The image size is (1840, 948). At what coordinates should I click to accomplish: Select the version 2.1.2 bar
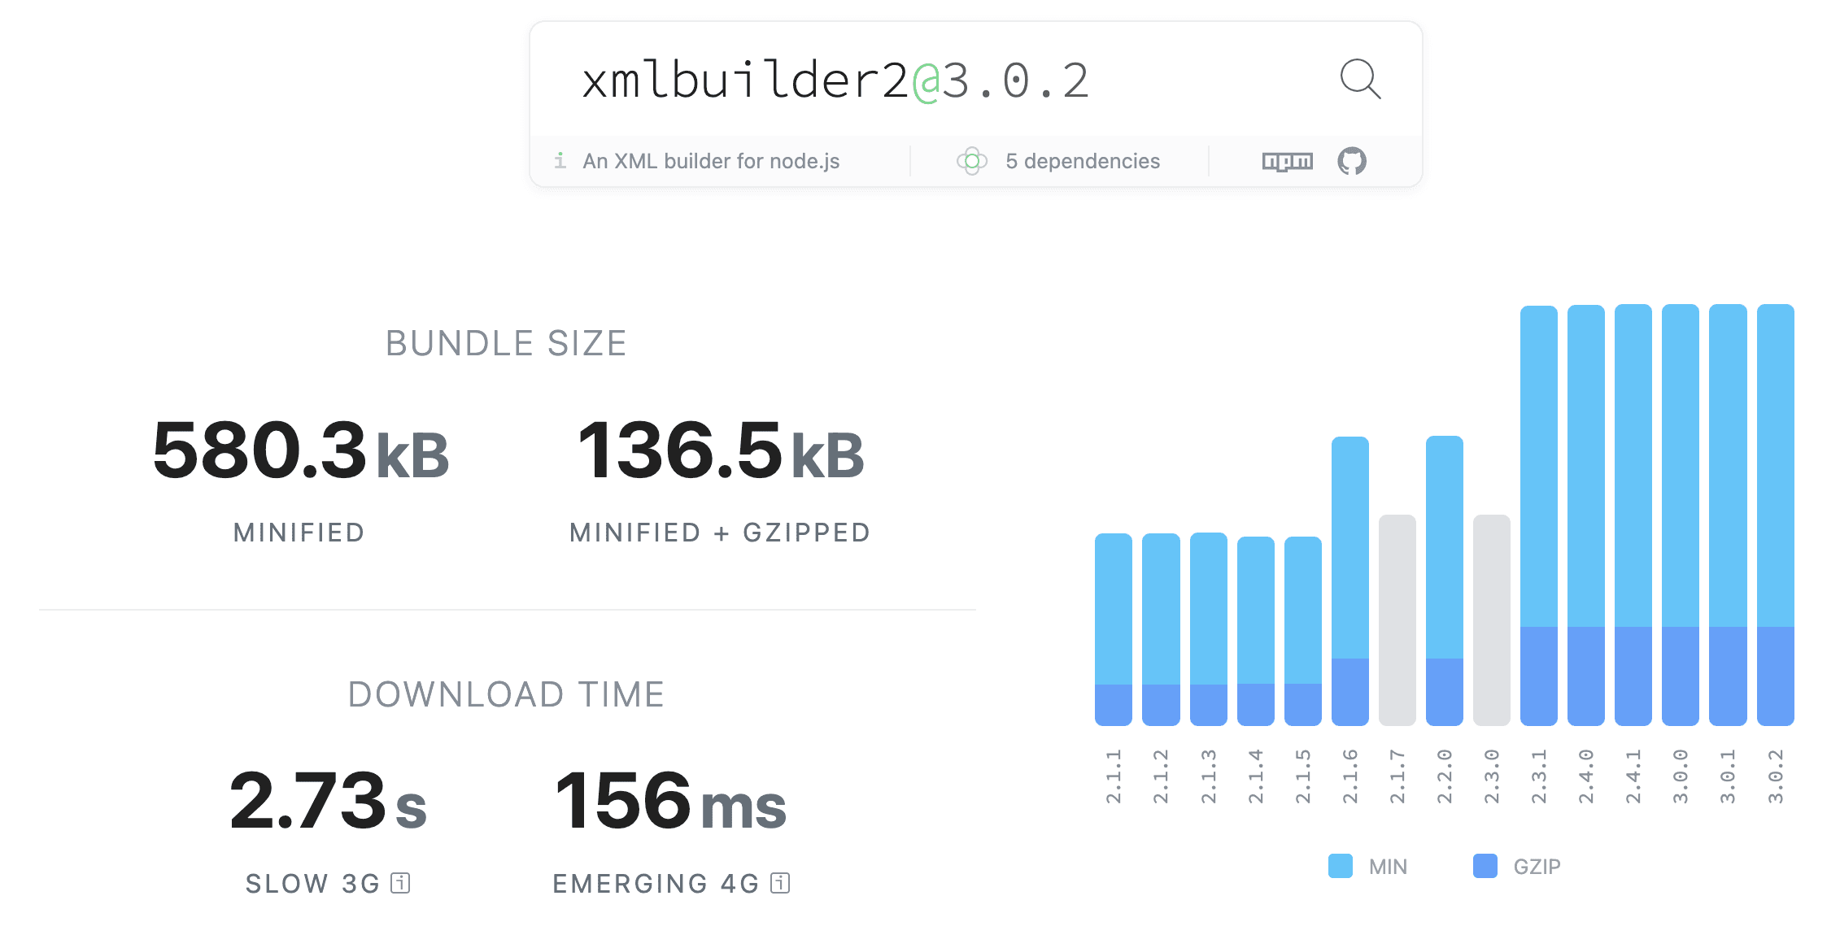click(x=1161, y=629)
